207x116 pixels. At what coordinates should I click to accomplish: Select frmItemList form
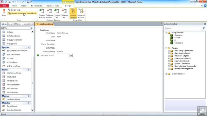point(11,77)
